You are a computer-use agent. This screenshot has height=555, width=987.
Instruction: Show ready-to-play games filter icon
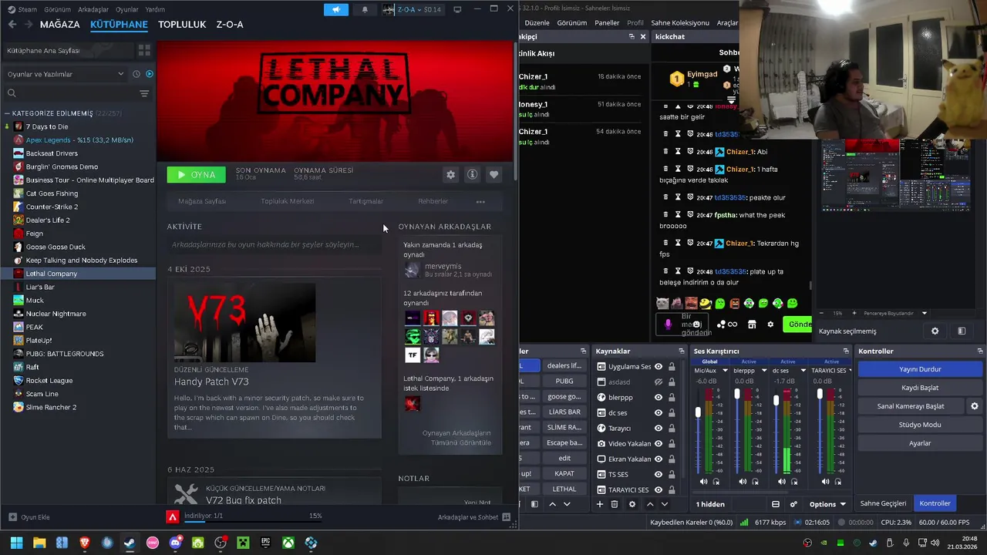tap(150, 74)
